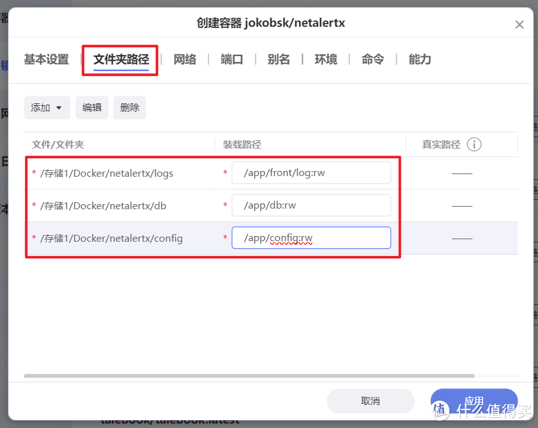538x428 pixels.
Task: Select the 文件夹路径 tab
Action: [120, 59]
